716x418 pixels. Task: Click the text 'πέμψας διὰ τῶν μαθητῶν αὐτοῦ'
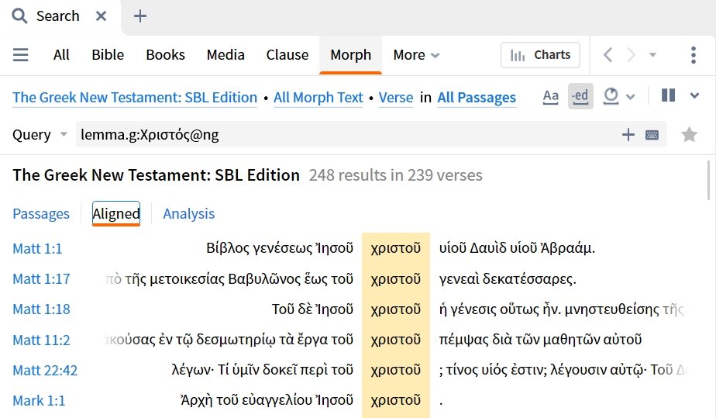coord(540,340)
